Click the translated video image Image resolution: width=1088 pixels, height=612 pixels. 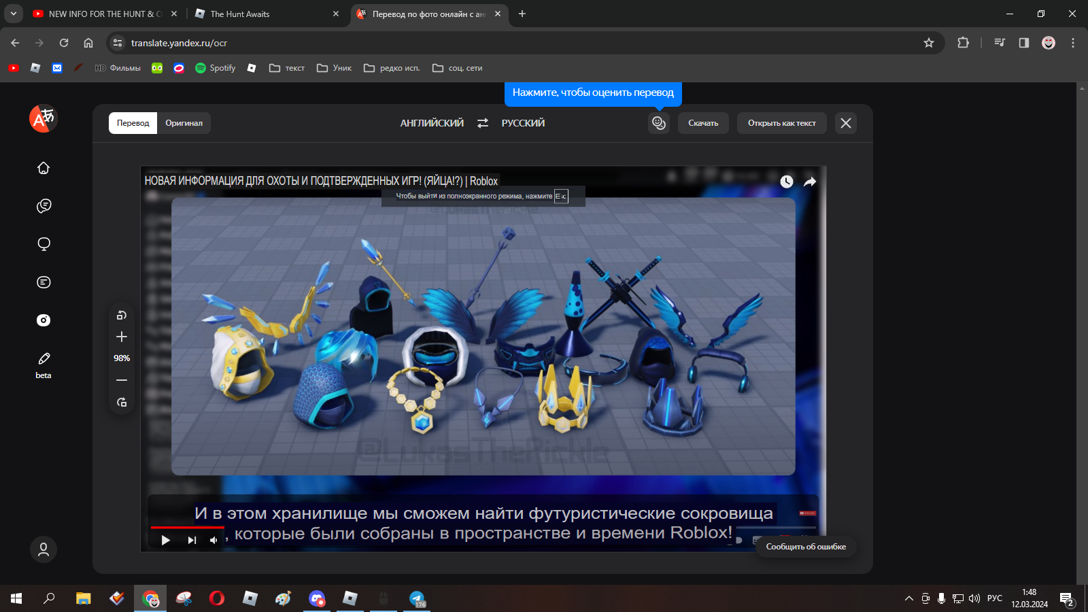tap(483, 359)
